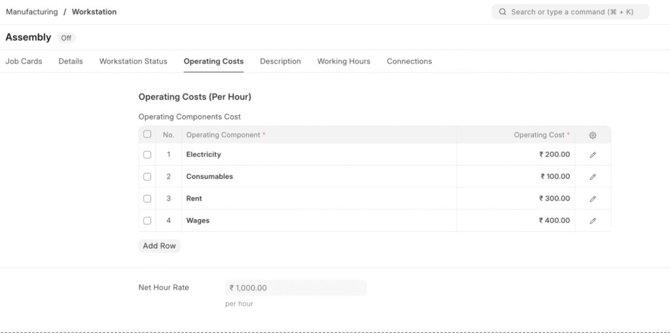Open the edit pencil on Rent row

592,199
